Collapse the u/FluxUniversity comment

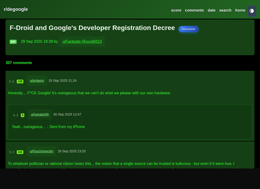(x=12, y=152)
